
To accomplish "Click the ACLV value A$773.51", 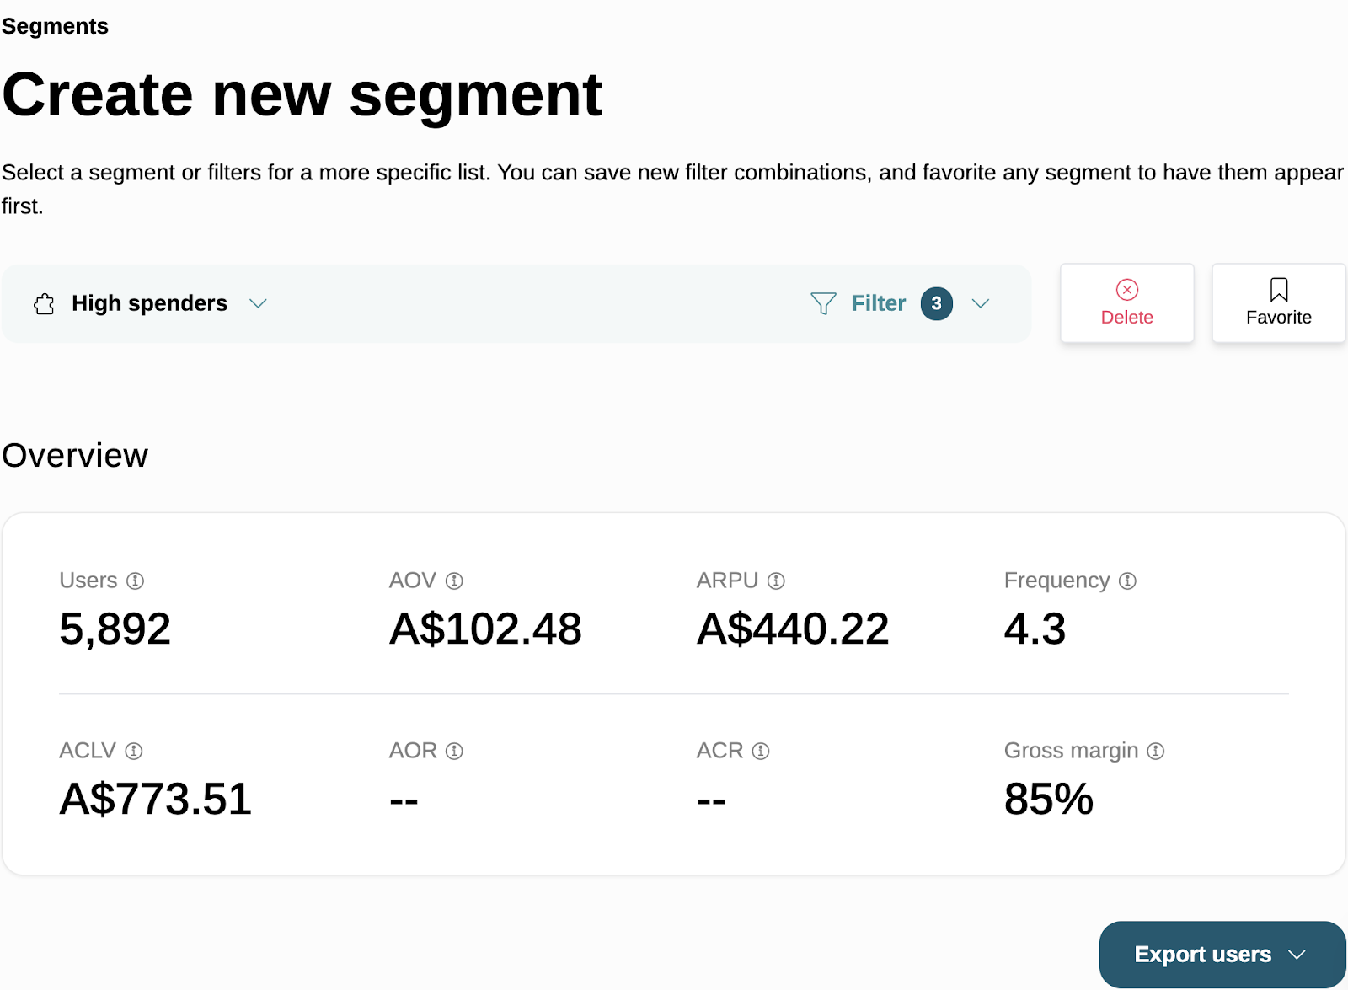I will coord(156,800).
